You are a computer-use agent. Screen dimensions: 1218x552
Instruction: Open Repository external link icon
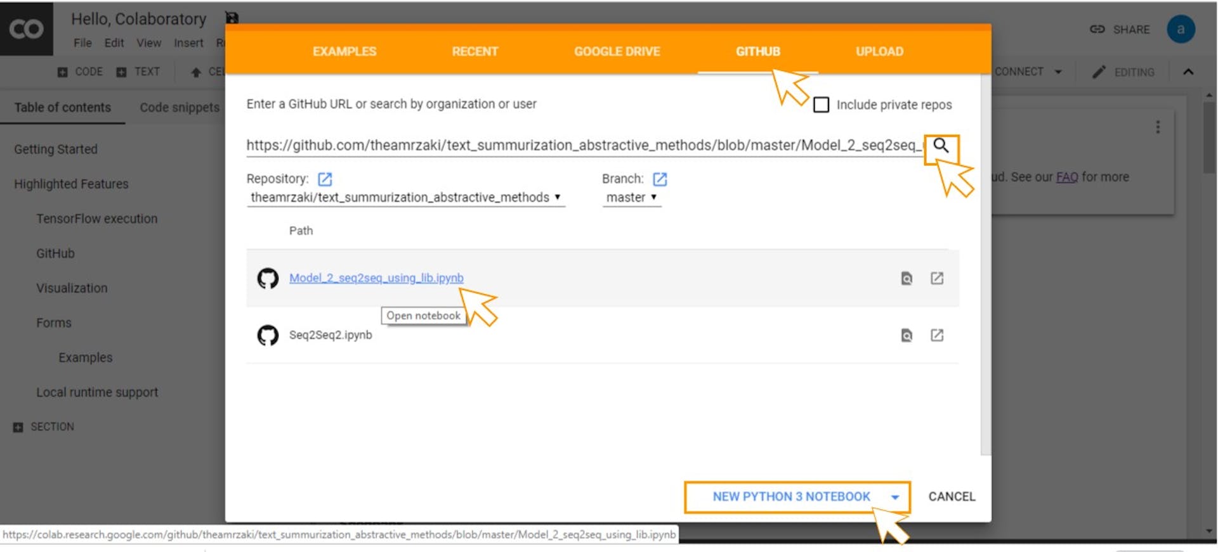pyautogui.click(x=325, y=179)
